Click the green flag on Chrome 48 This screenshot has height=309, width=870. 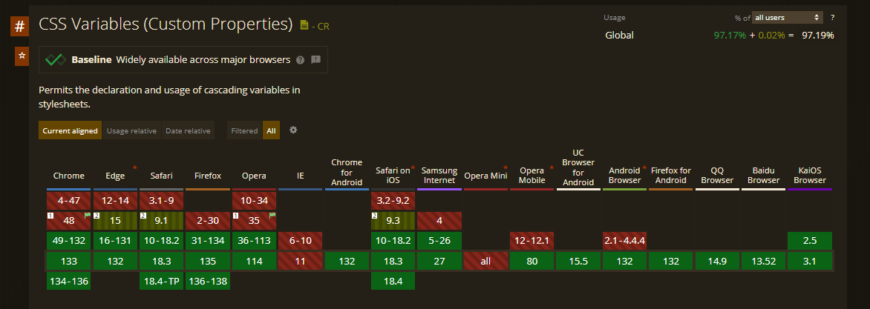(x=87, y=216)
